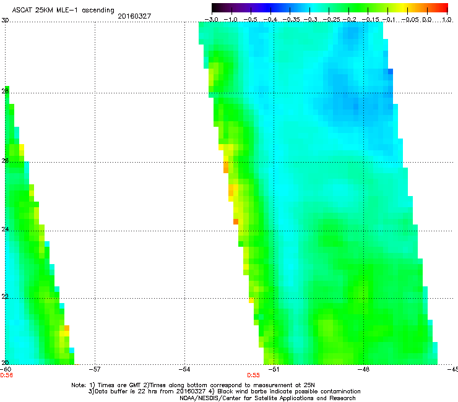Click the latitude 30 axis label

point(5,20)
